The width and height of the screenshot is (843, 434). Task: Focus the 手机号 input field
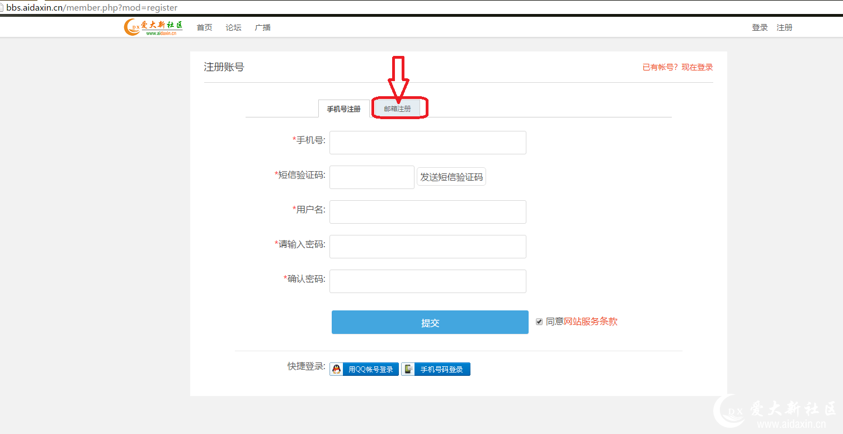click(x=427, y=143)
